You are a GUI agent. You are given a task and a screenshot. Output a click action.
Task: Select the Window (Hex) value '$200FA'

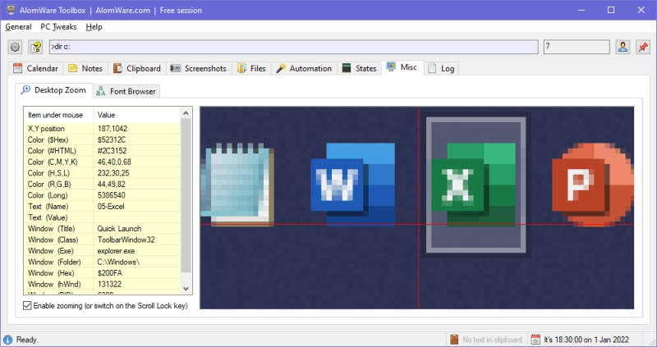tap(110, 273)
